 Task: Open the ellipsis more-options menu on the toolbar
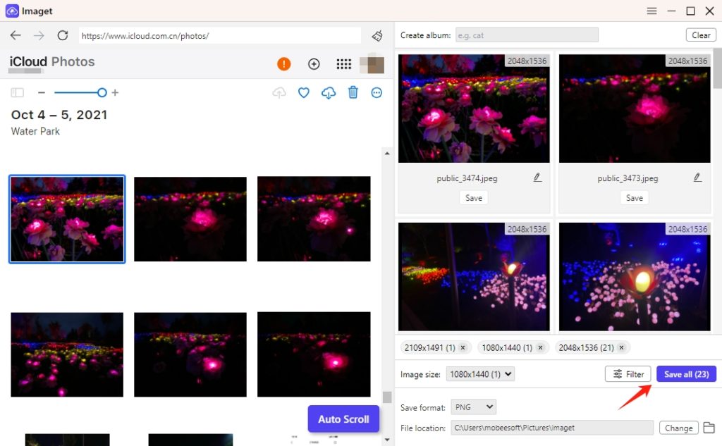(377, 92)
